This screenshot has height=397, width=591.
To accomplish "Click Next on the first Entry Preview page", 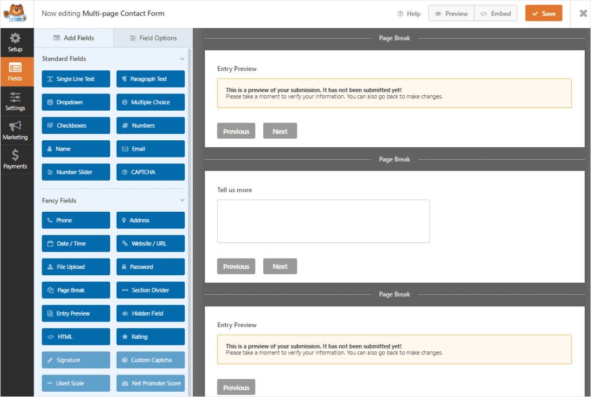I will click(280, 131).
